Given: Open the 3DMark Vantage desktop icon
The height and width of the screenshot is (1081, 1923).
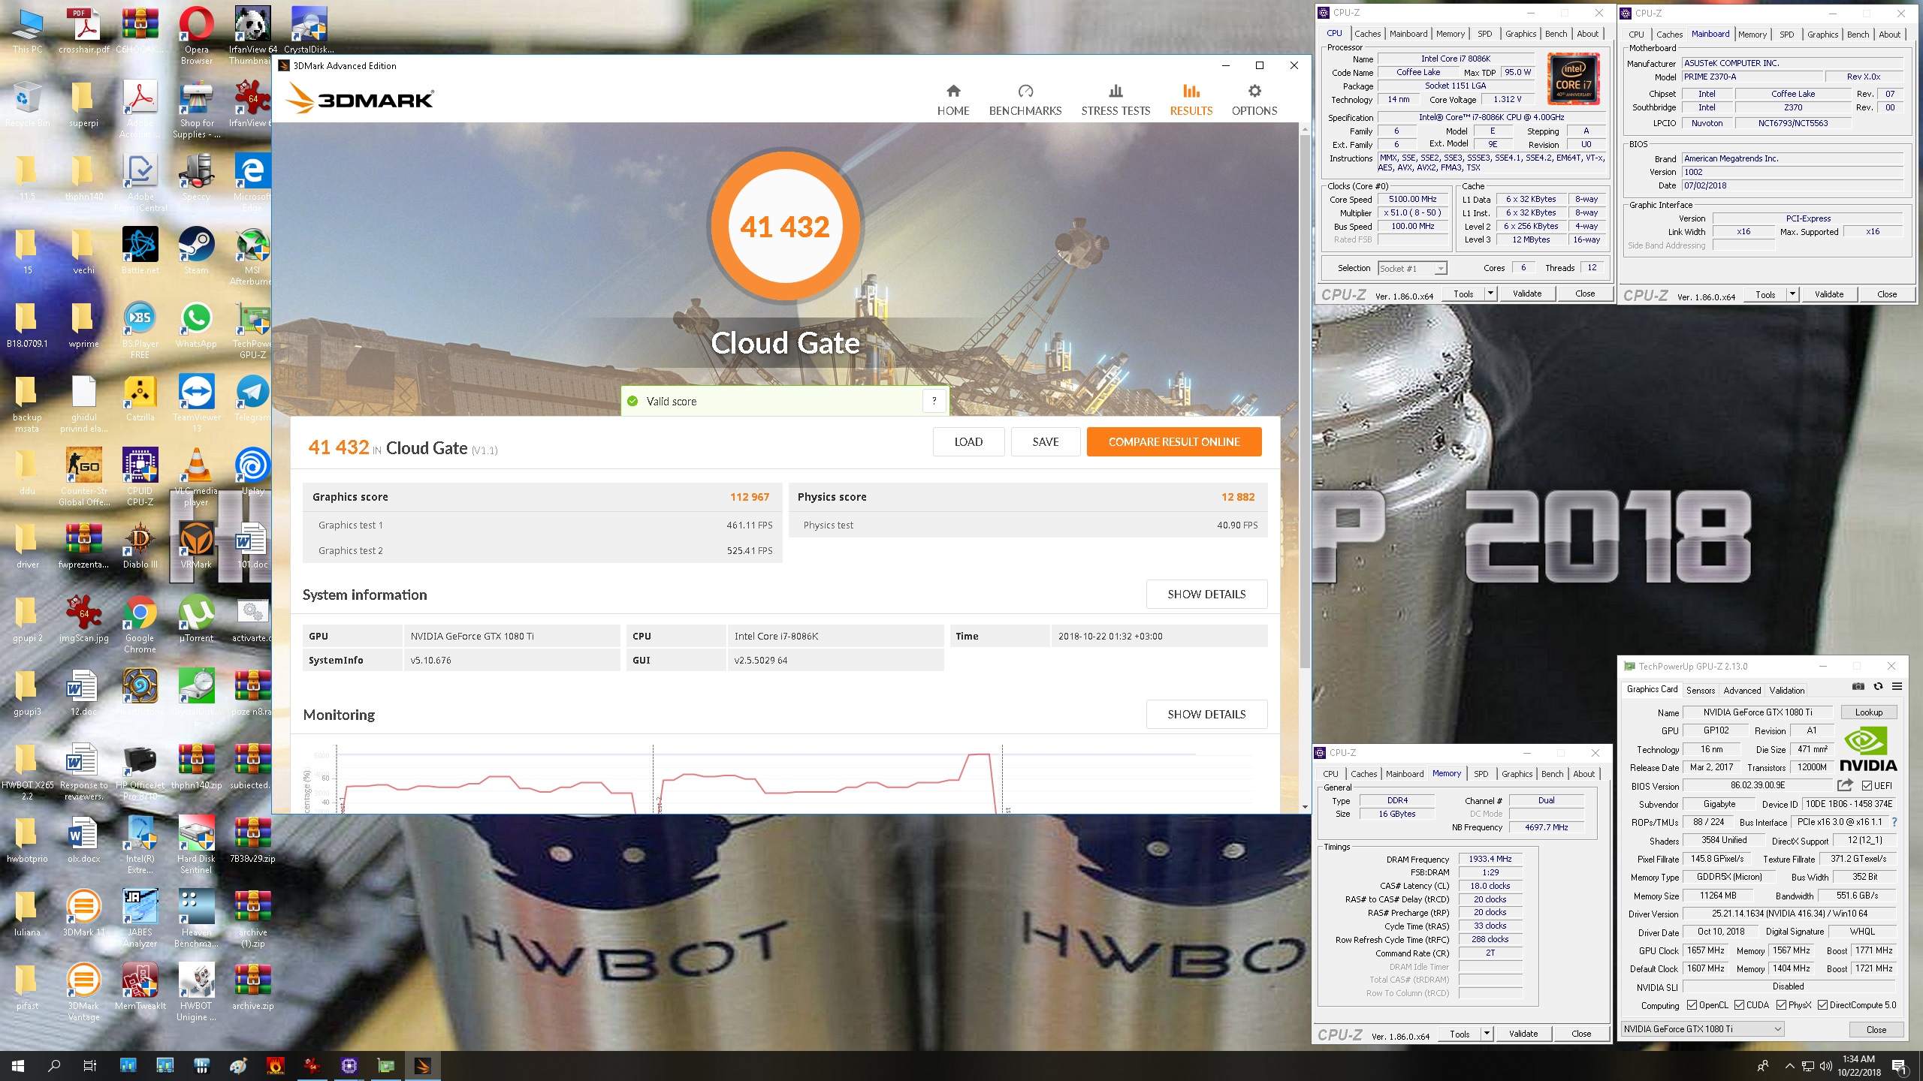Looking at the screenshot, I should click(83, 992).
